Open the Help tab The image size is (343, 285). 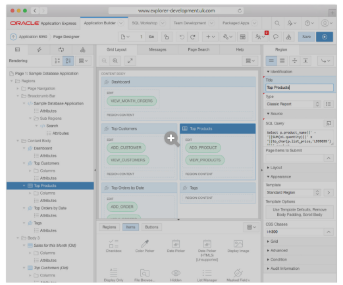coord(240,49)
